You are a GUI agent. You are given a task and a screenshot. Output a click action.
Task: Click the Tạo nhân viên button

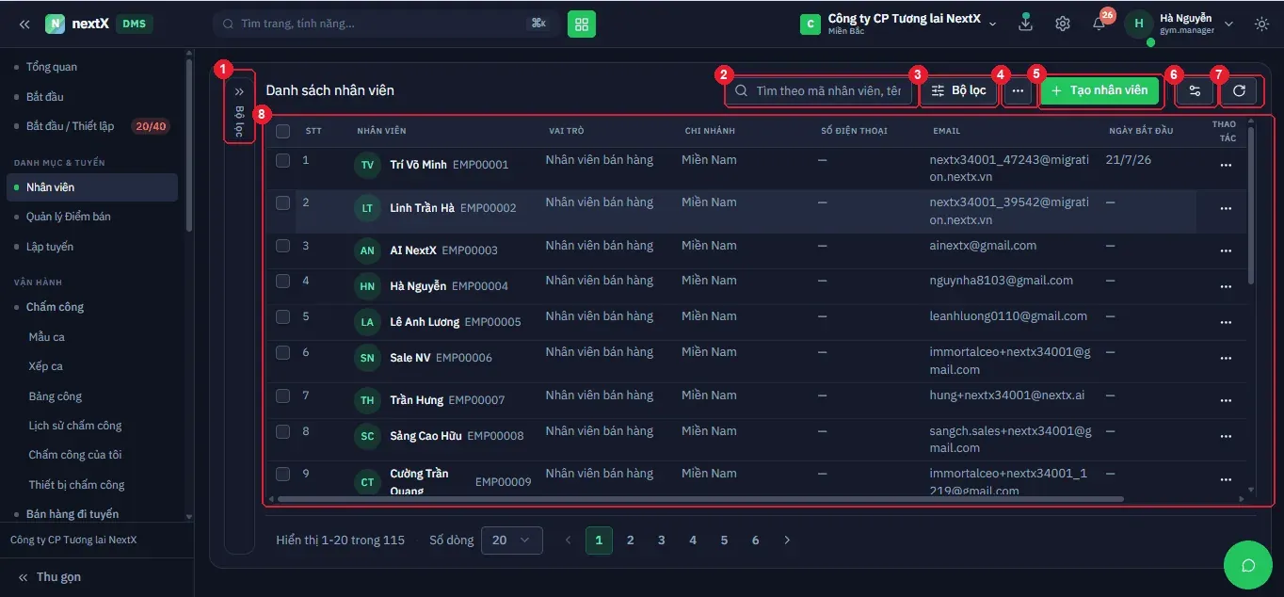pos(1099,90)
